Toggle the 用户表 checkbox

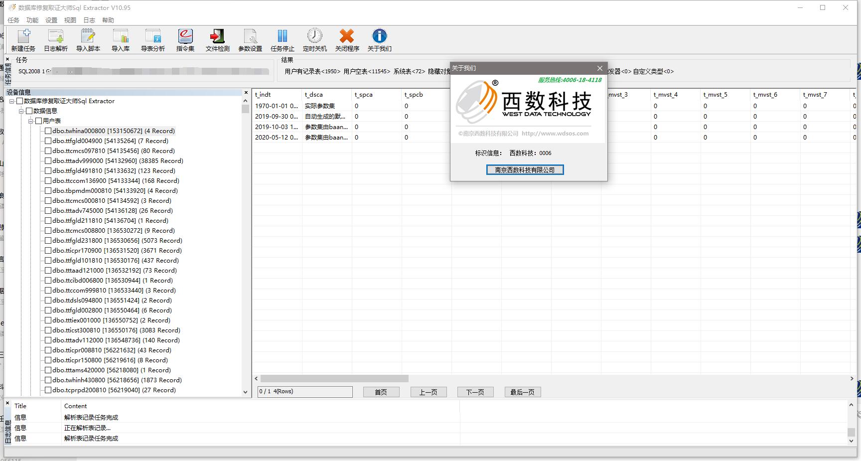[39, 121]
